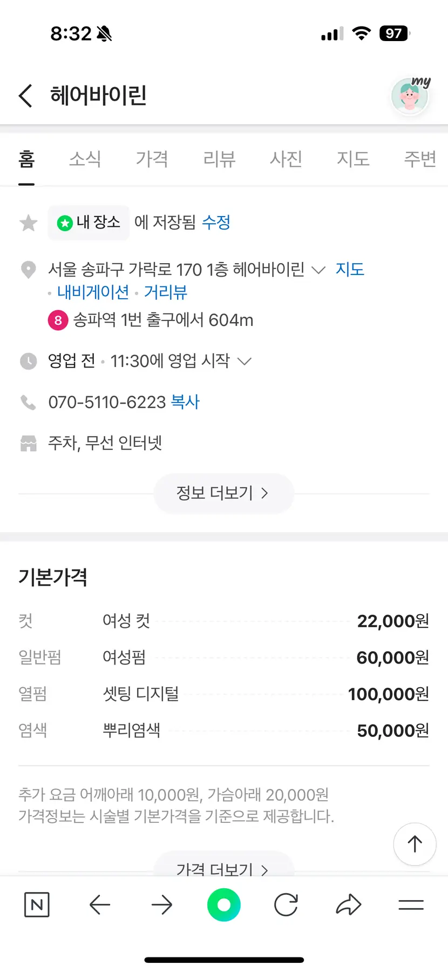Open the hamburger menu in bottom bar
The height and width of the screenshot is (972, 448).
point(411,904)
